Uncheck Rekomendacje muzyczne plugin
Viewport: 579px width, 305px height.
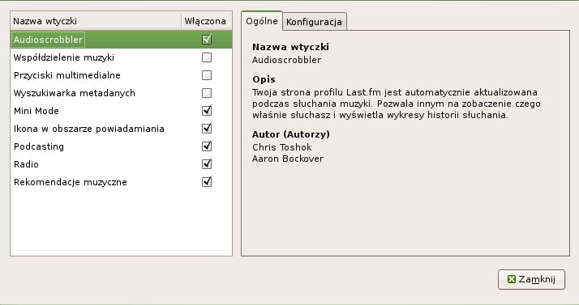click(x=207, y=181)
